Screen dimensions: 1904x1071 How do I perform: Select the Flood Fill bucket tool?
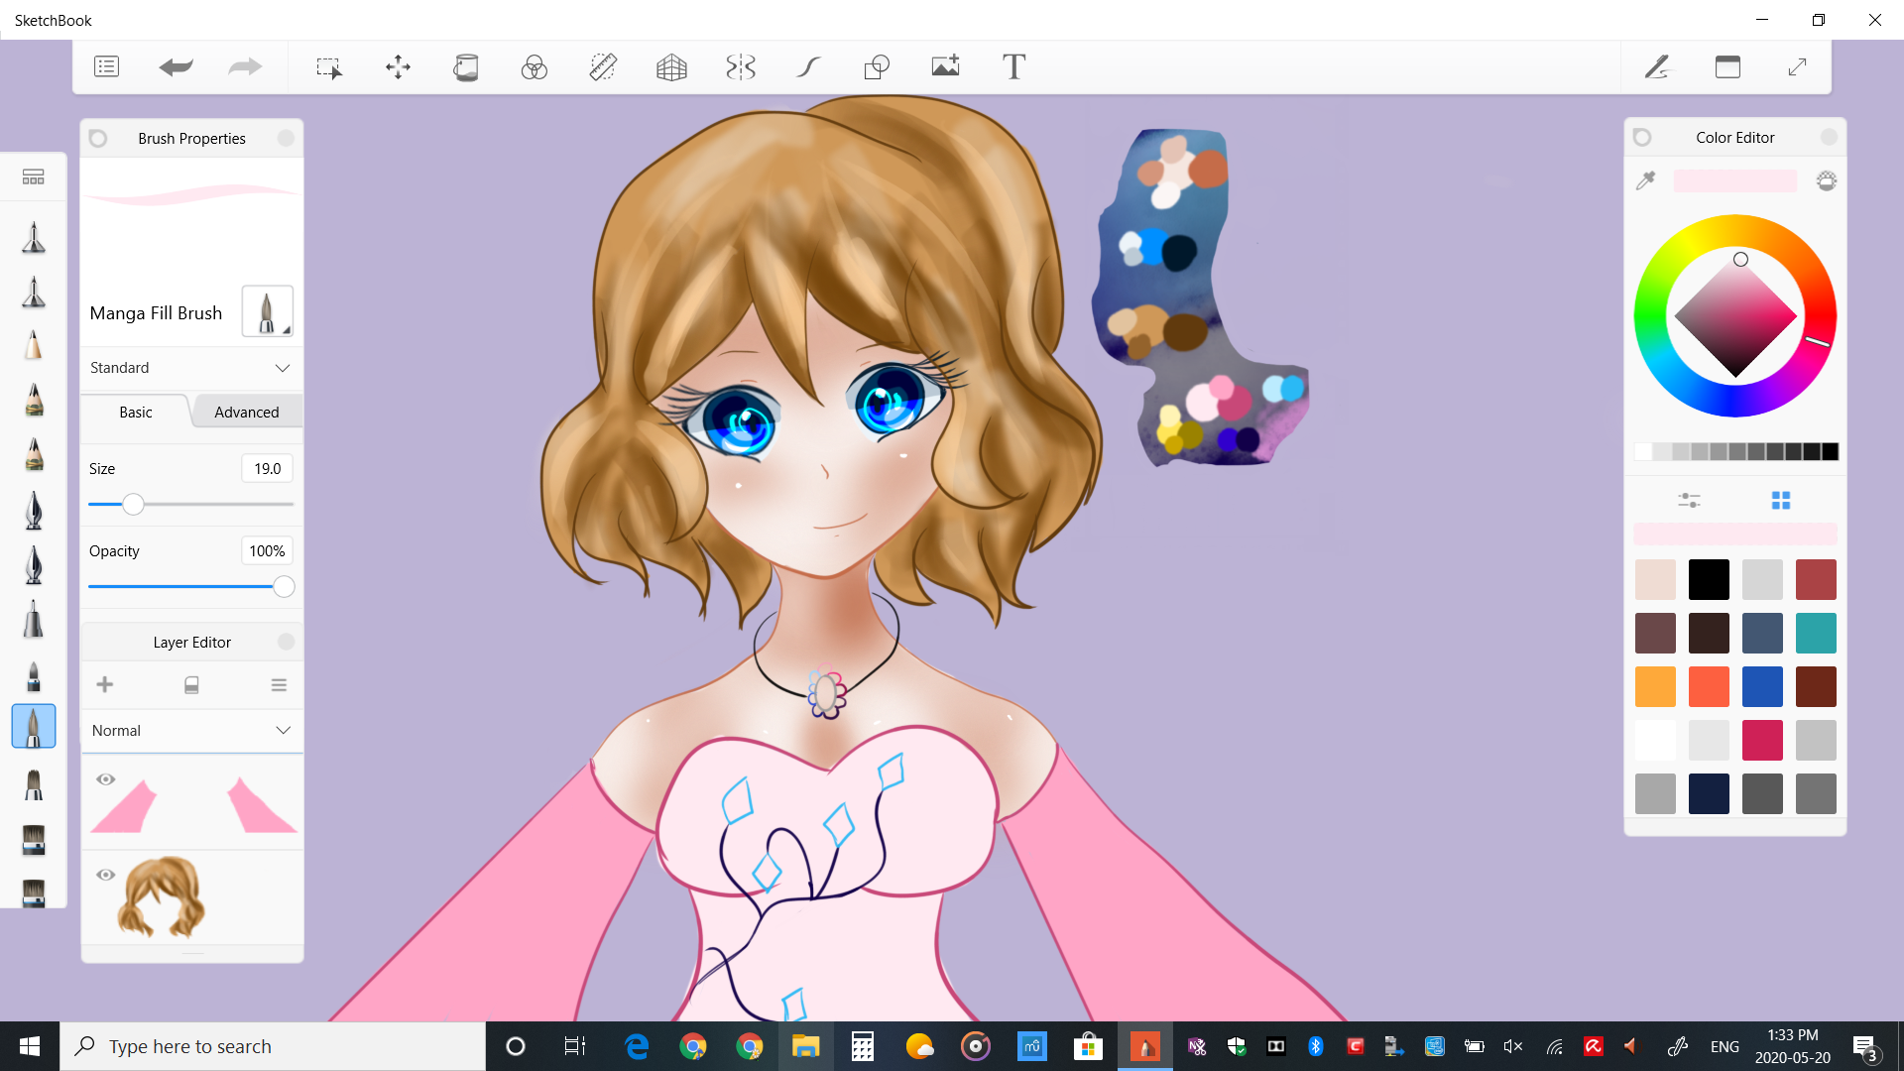(x=466, y=66)
